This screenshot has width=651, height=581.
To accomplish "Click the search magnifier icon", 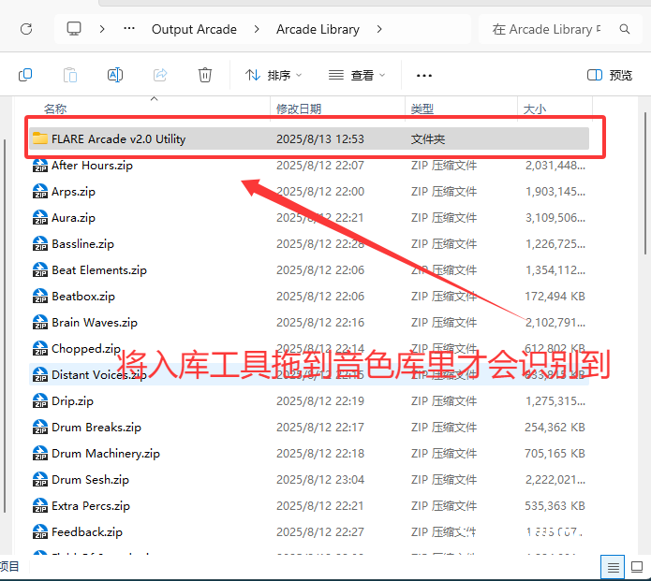I will (625, 29).
